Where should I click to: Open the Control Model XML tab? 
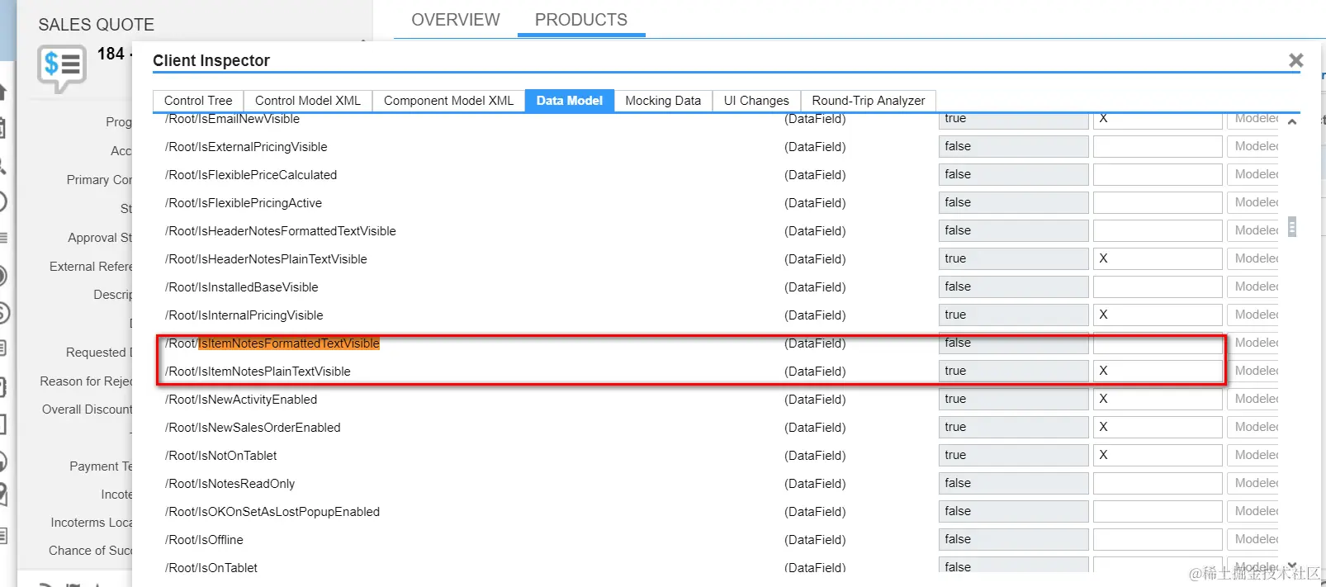(x=308, y=101)
